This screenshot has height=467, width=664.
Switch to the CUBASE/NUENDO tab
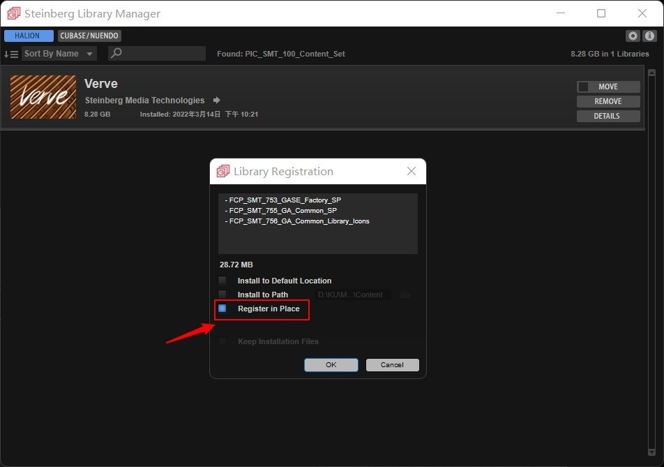[x=89, y=36]
